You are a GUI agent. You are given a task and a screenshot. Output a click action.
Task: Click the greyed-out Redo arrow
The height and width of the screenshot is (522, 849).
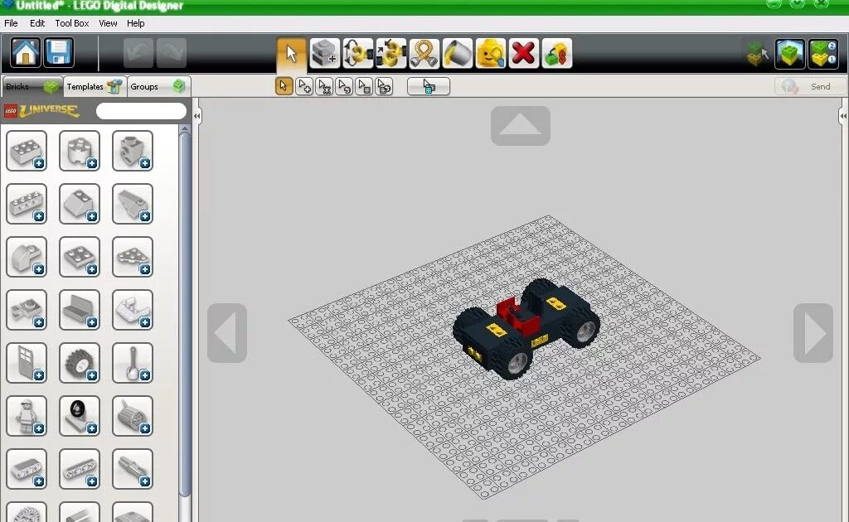(x=172, y=53)
